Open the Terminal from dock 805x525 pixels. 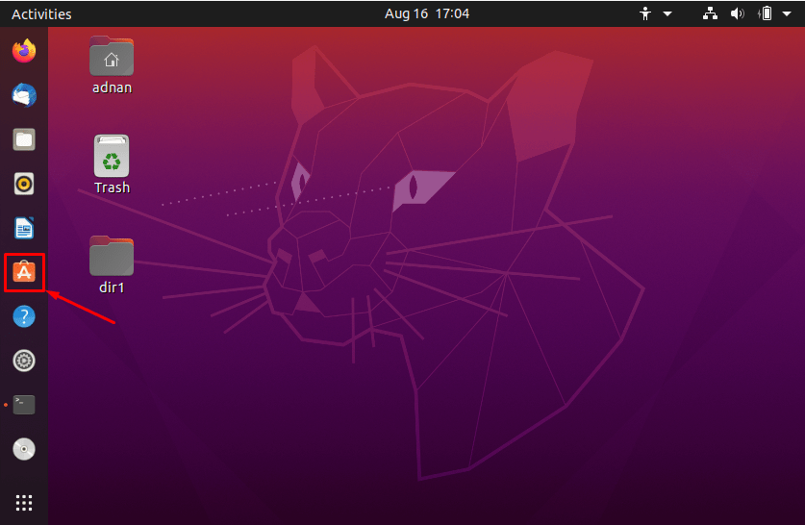point(24,405)
